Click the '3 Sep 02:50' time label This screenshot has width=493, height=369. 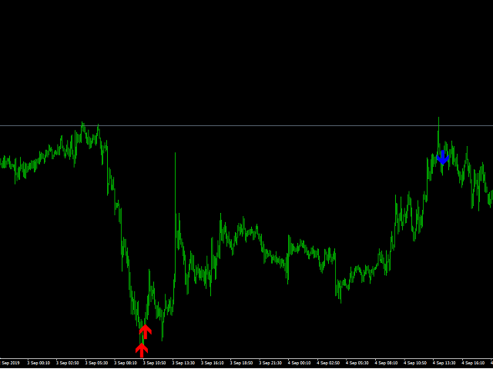pos(68,363)
